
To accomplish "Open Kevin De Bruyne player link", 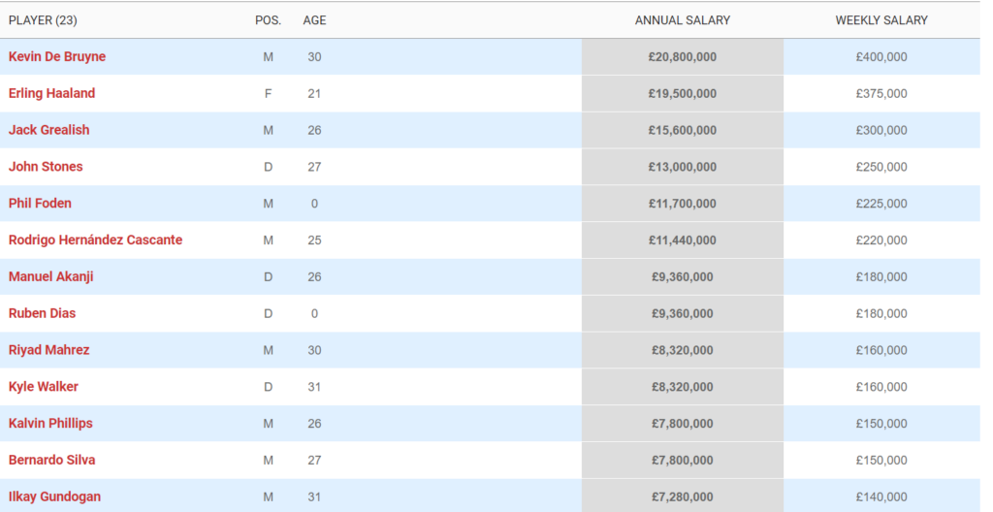I will click(57, 56).
